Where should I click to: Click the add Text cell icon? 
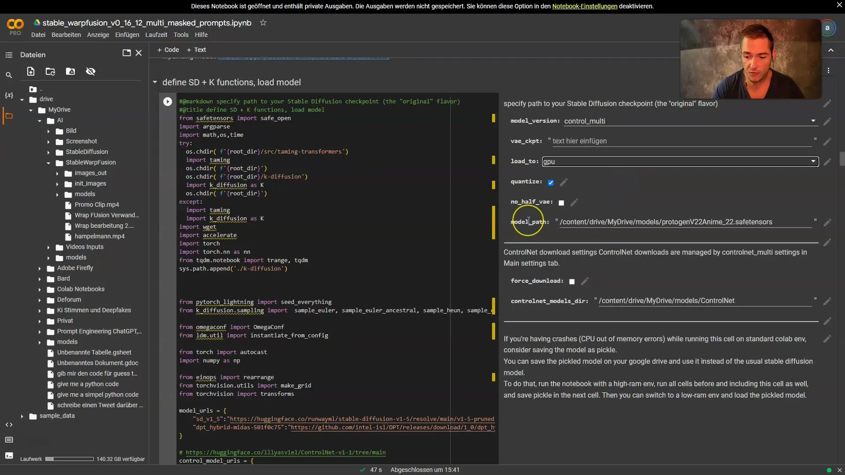point(196,49)
